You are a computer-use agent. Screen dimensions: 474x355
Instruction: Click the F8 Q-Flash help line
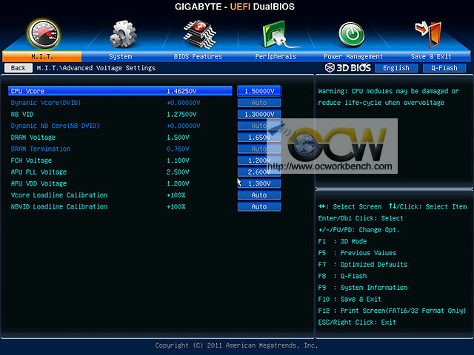point(342,276)
